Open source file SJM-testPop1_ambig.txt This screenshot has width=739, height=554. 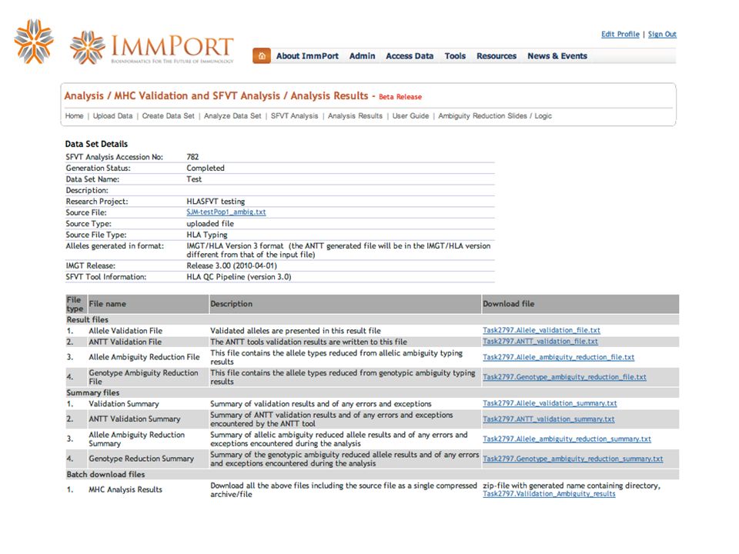click(x=226, y=212)
